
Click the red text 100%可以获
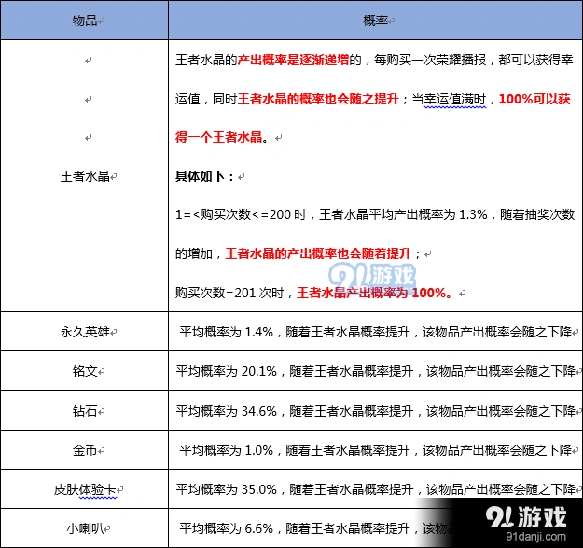click(x=534, y=99)
